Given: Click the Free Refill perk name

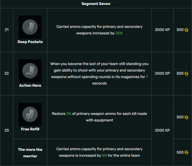Looking at the screenshot, I should point(30,129).
